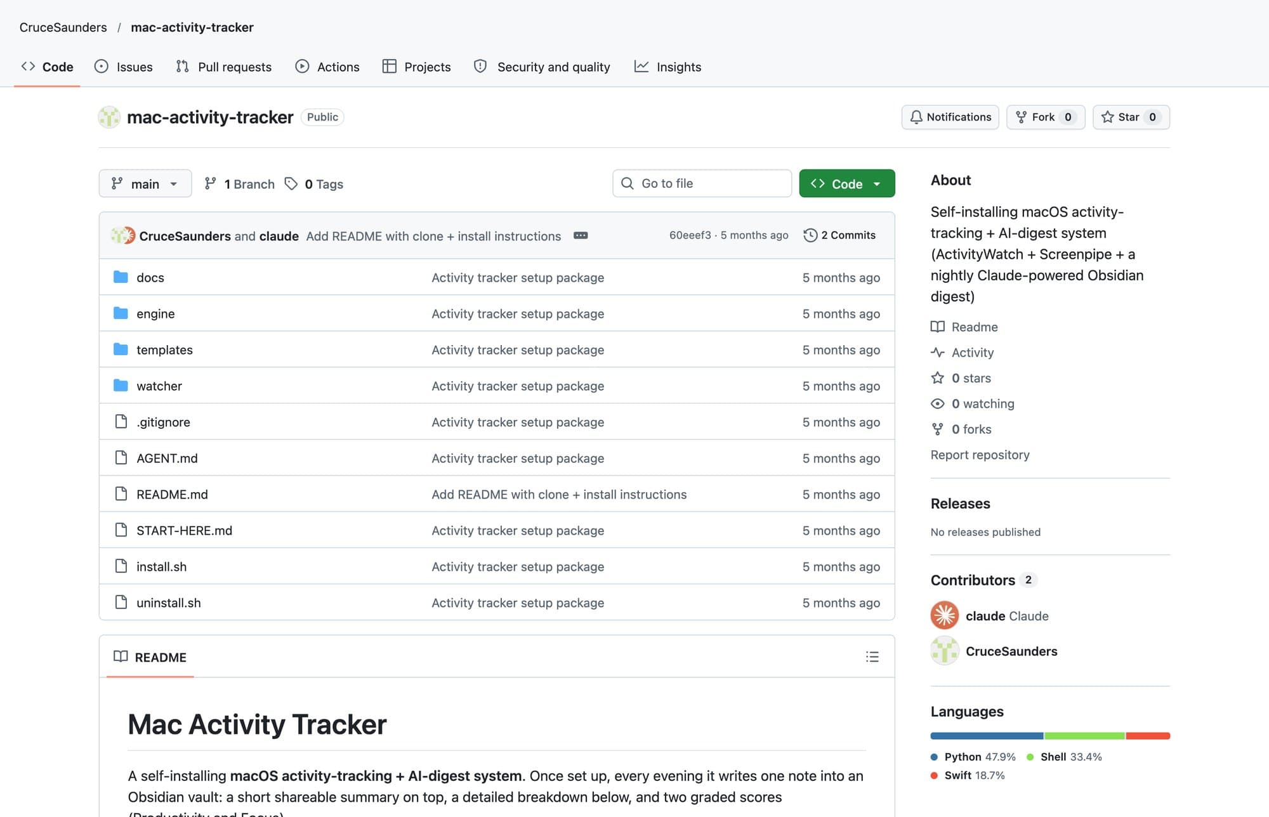Screen dimensions: 1269x817
Task: Expand the commit message ellipsis
Action: [581, 235]
